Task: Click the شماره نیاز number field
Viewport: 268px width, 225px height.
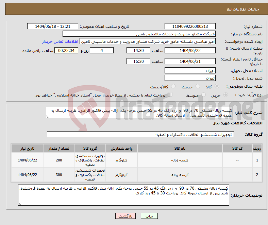Action: pyautogui.click(x=190, y=27)
